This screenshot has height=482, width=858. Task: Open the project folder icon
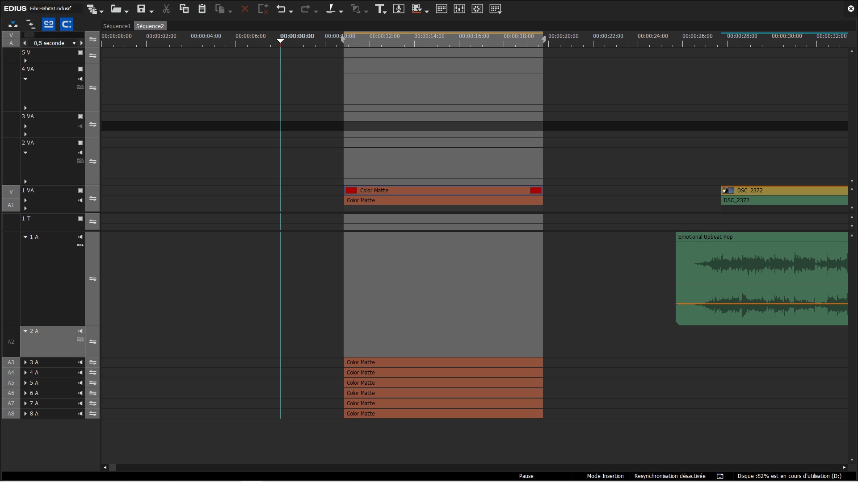pyautogui.click(x=116, y=8)
